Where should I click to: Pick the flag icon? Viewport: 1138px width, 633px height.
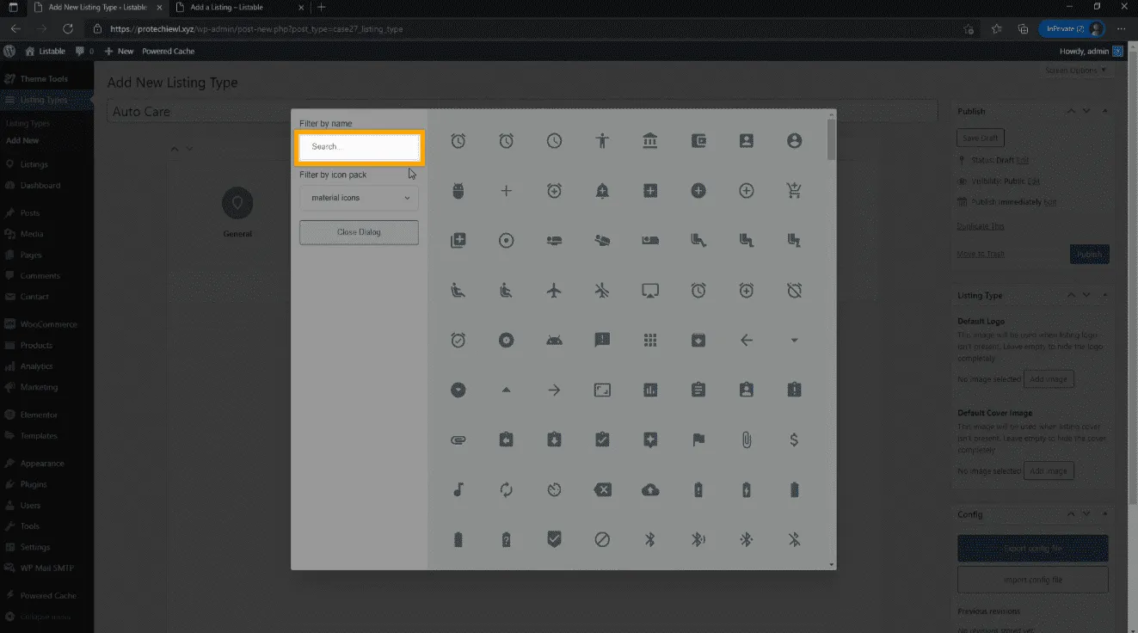[698, 440]
